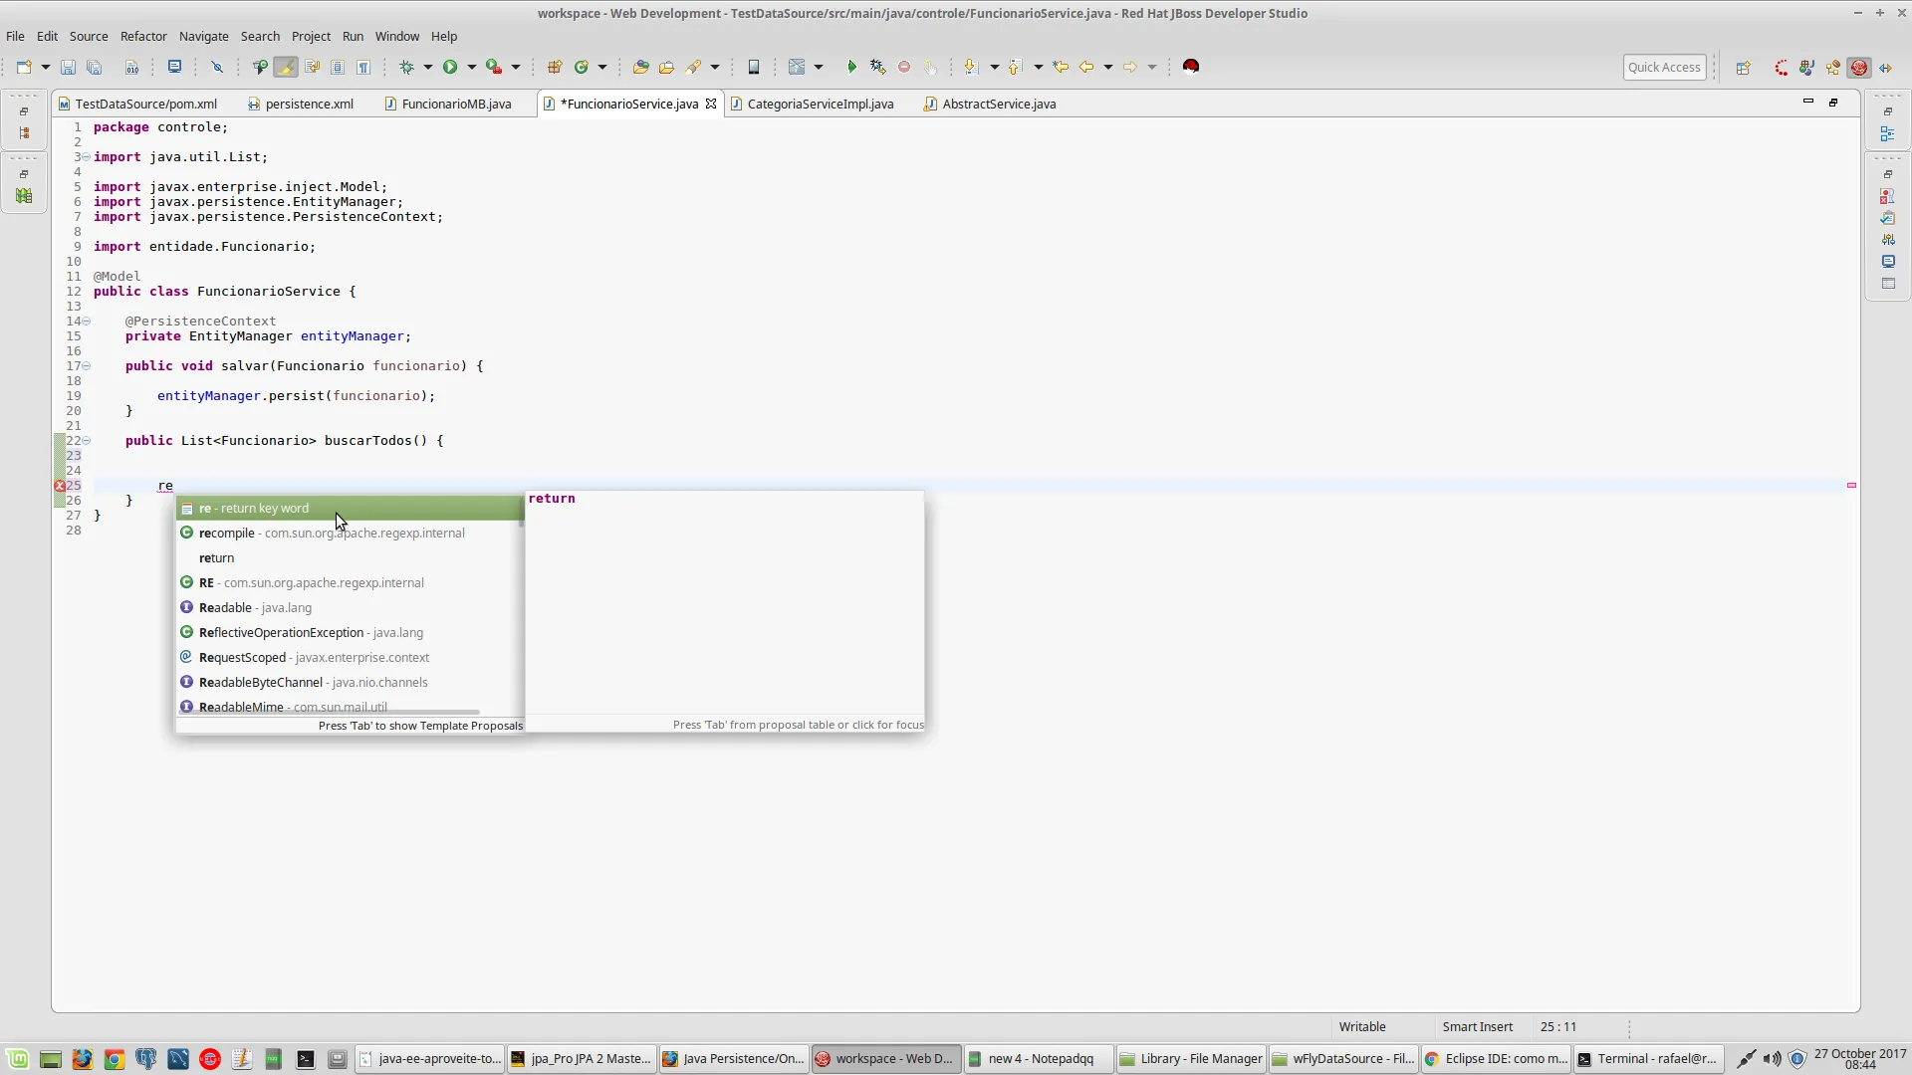Screen dimensions: 1912x1075
Task: Toggle Mark Occurrences highlighter button
Action: coord(286,67)
